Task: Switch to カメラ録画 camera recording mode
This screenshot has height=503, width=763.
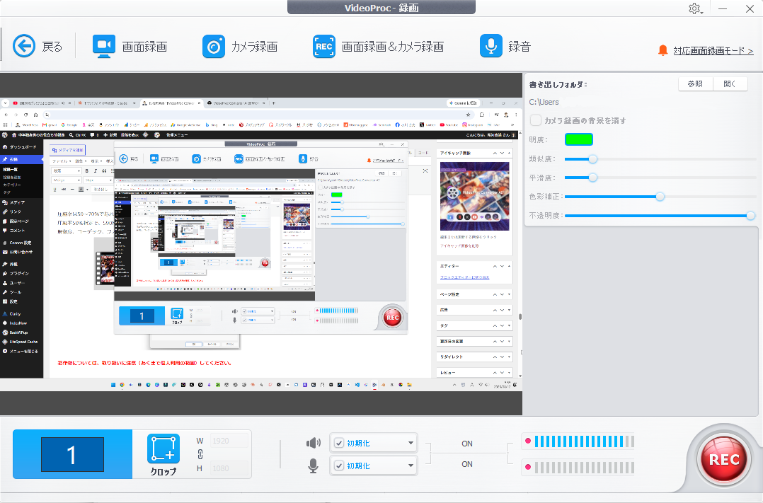Action: pyautogui.click(x=240, y=46)
